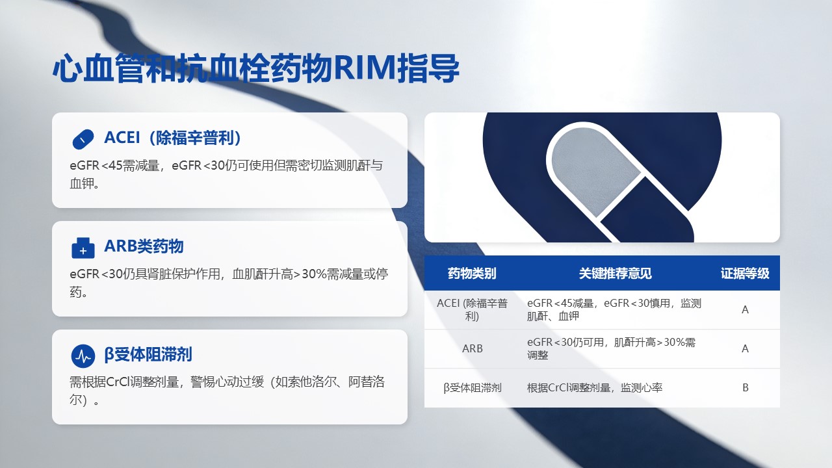
Task: Click the ACEI（除福辛普利）card heading
Action: pyautogui.click(x=173, y=138)
